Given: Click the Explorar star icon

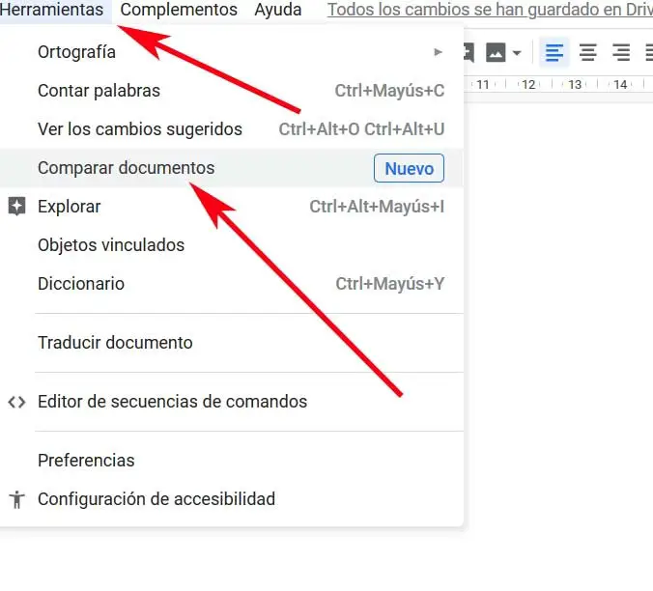Looking at the screenshot, I should pos(16,206).
